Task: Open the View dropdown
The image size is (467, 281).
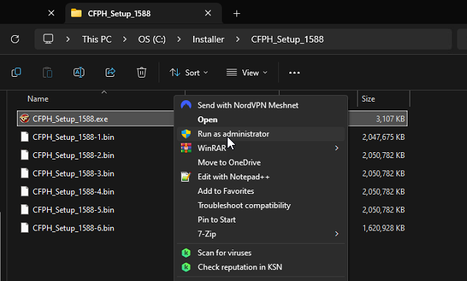Action: (247, 72)
